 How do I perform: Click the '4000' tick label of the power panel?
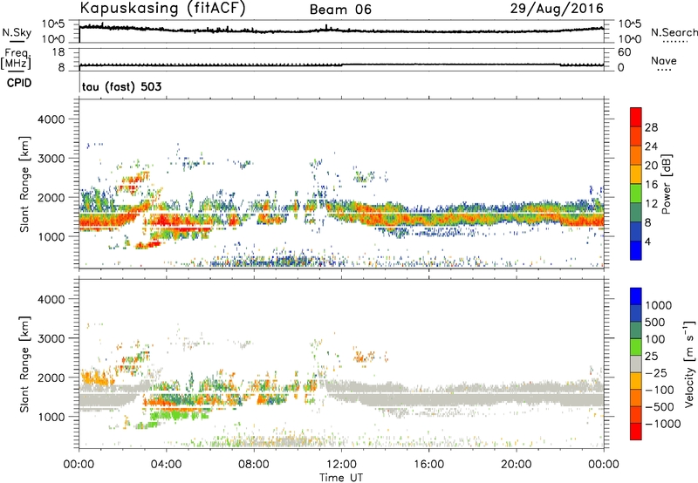tap(51, 119)
